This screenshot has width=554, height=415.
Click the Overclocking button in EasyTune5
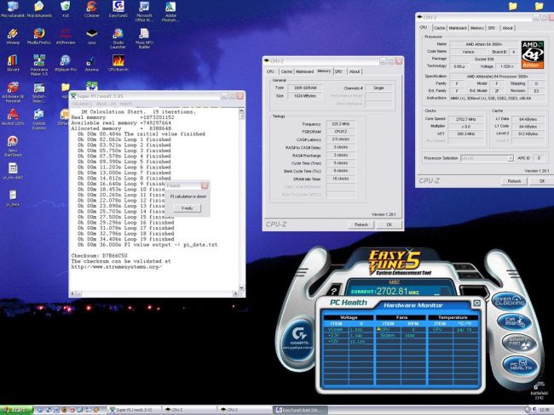(x=509, y=301)
